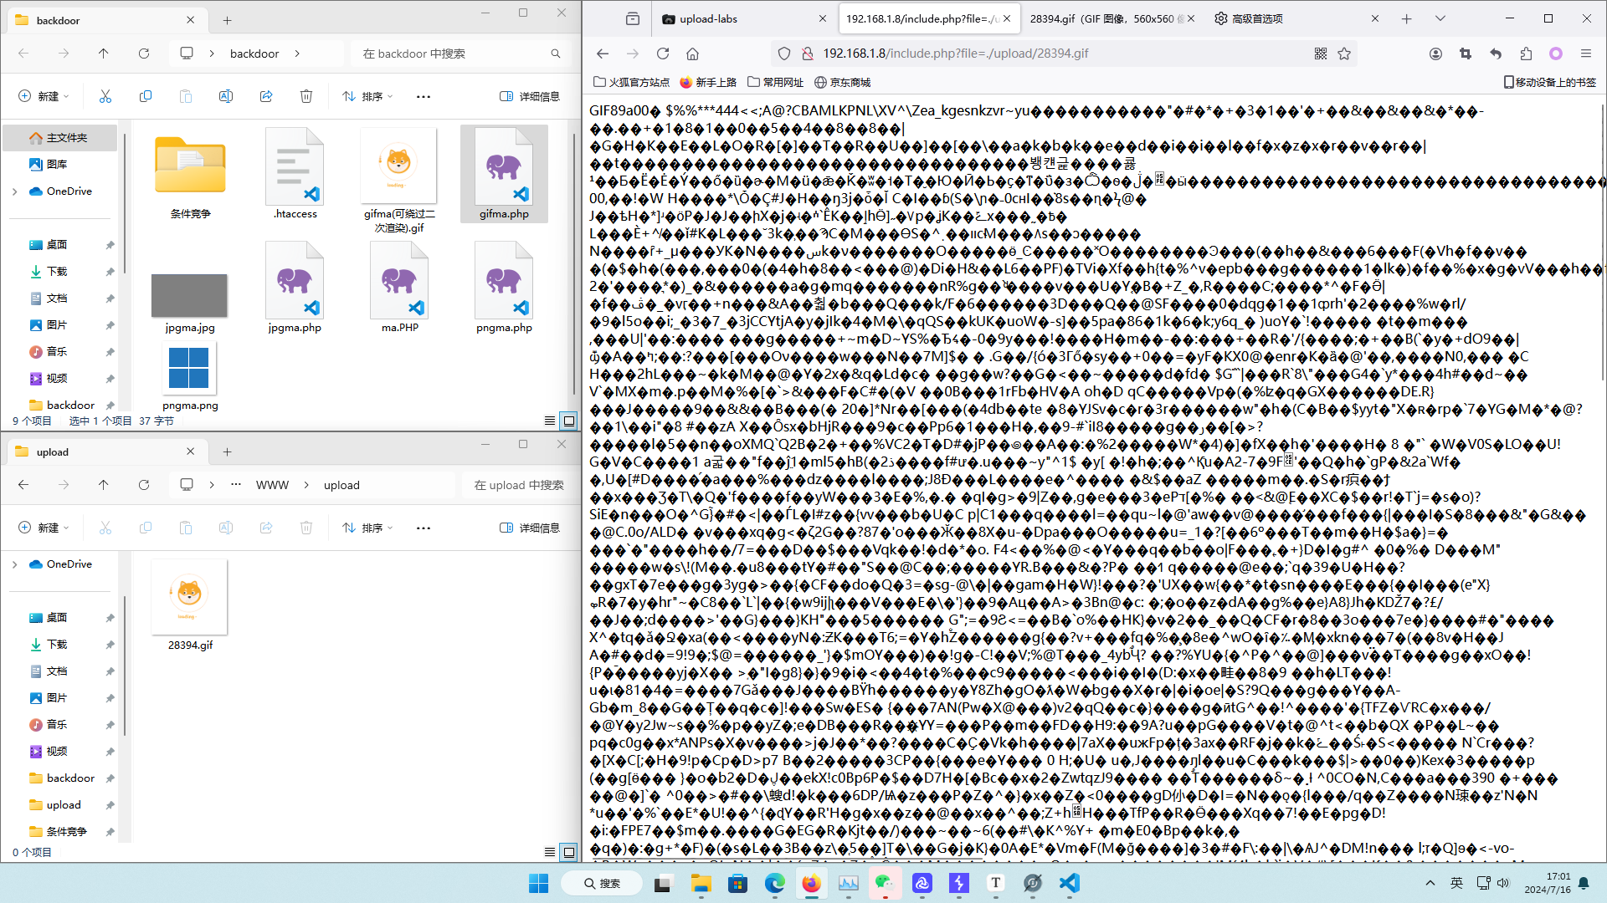Switch to the upload-labs browser tab
This screenshot has width=1607, height=903.
click(708, 18)
